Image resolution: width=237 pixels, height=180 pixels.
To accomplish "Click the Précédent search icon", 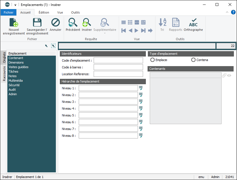I will click(x=73, y=23).
